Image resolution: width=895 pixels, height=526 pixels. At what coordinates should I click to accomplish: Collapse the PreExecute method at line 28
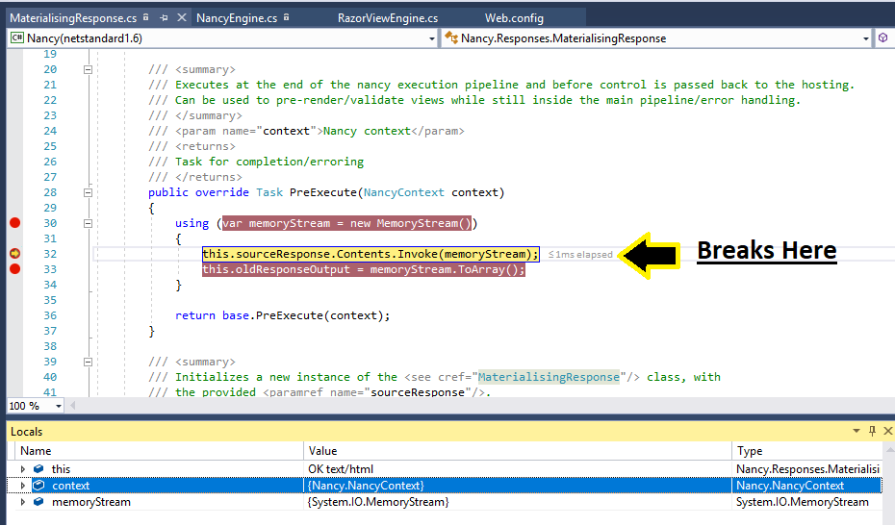pos(88,193)
